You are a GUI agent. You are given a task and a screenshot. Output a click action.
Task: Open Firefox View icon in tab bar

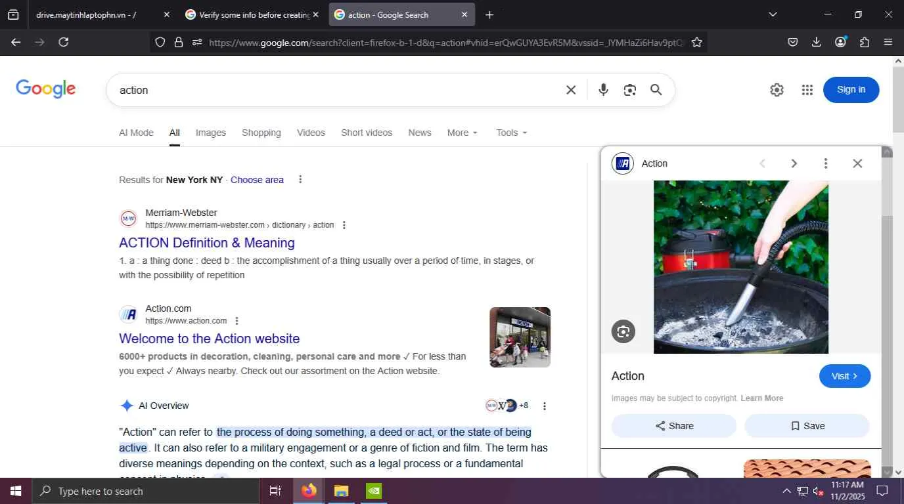pos(13,14)
